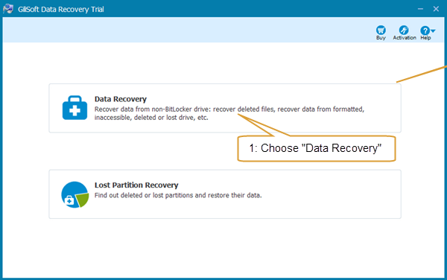Click the Lost Partition Recovery pie icon
The height and width of the screenshot is (280, 447).
[75, 194]
